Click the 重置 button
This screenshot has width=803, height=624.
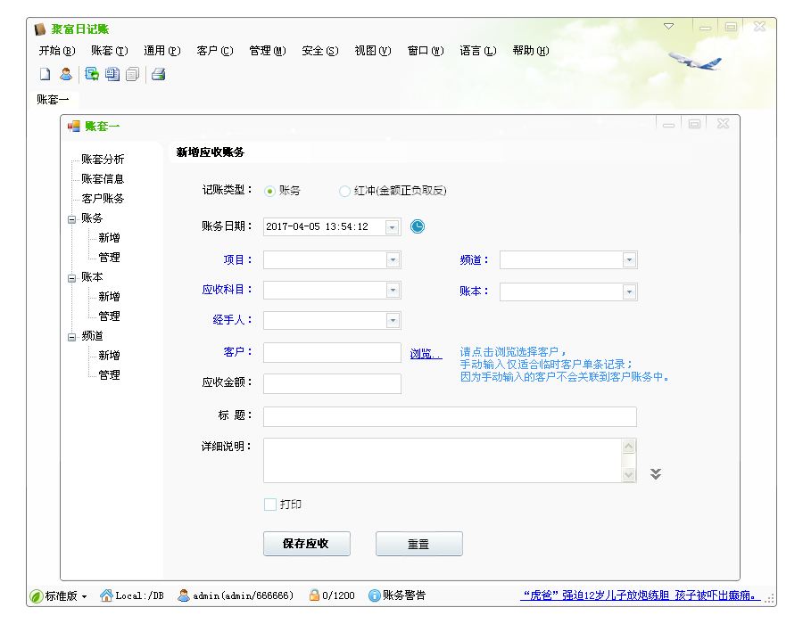418,544
